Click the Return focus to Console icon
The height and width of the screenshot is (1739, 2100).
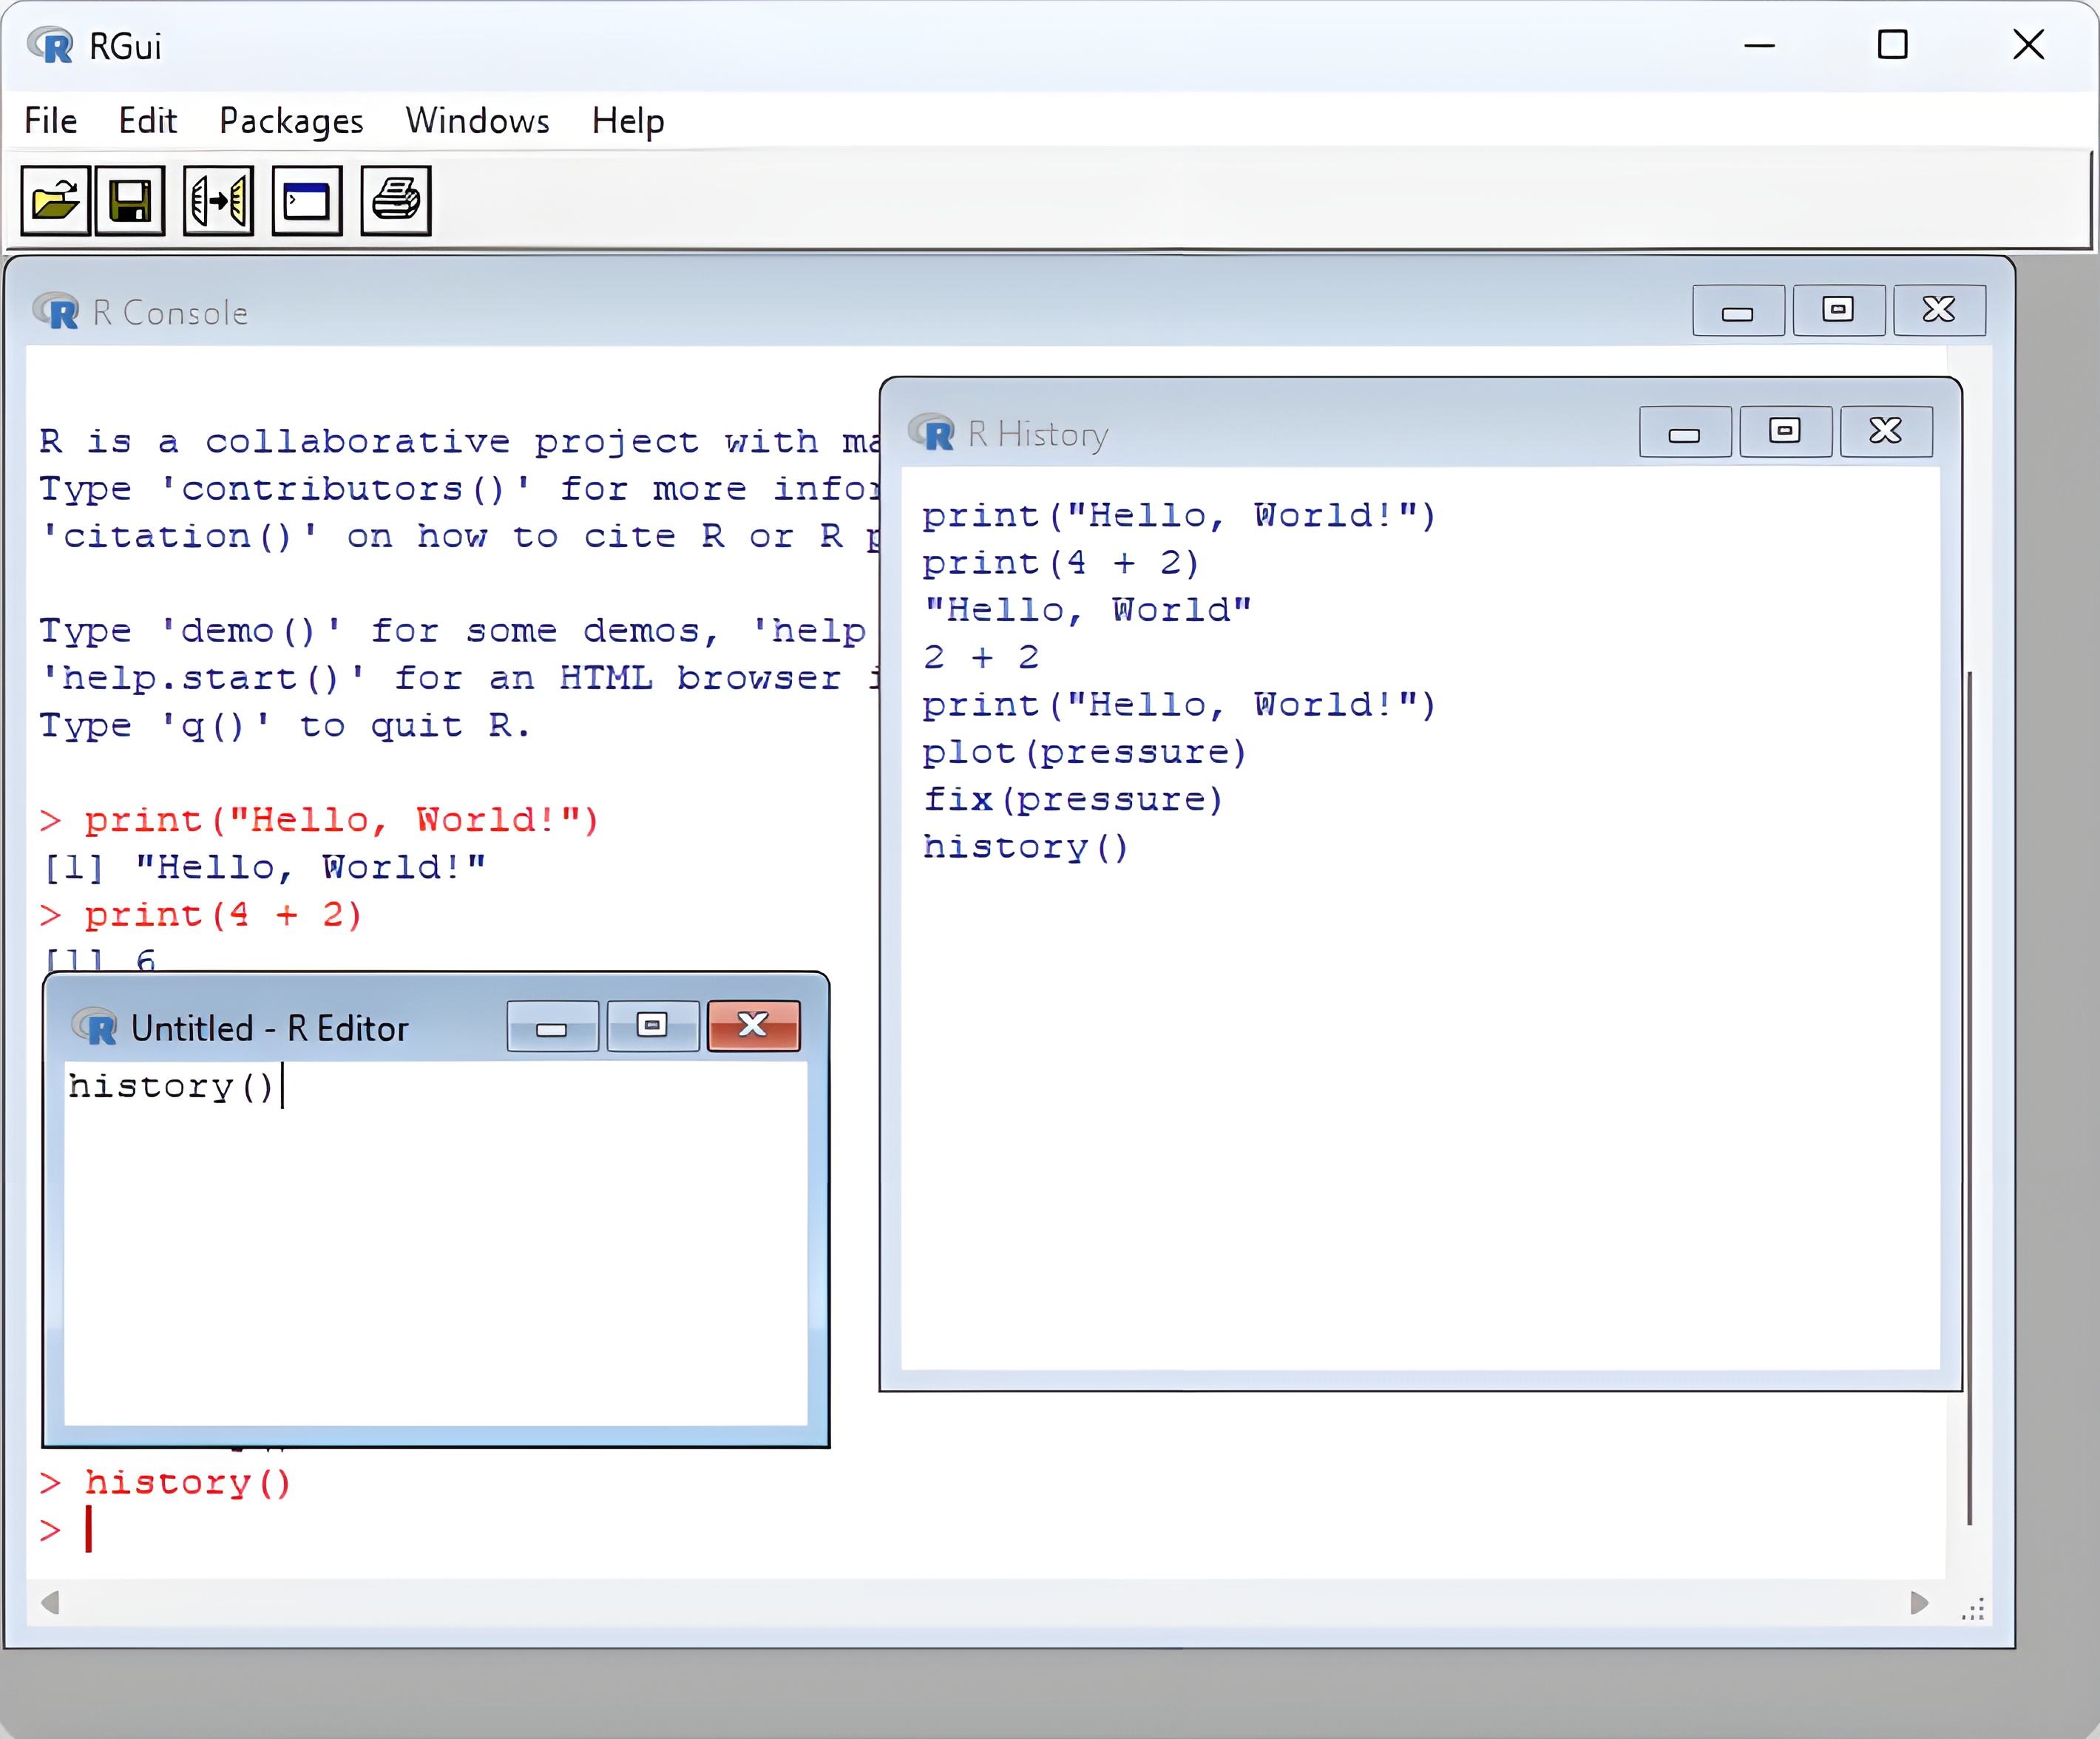307,201
